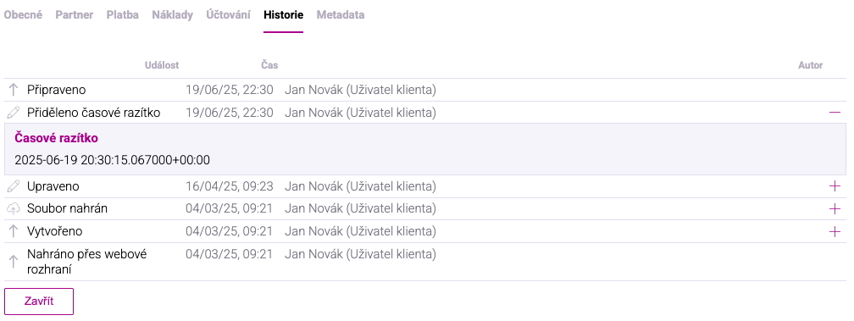
Task: Go to the Platba tab
Action: click(123, 15)
